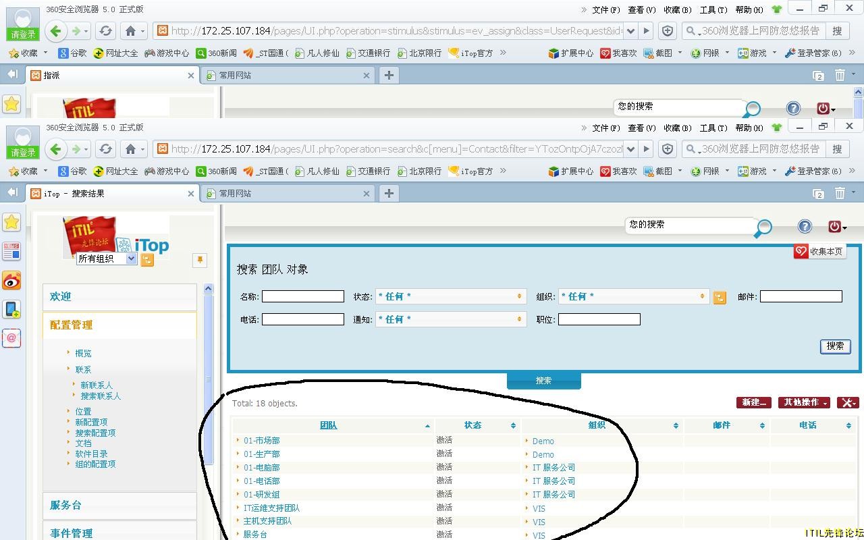Click favorites star sidebar icon in 搜索结果 window
This screenshot has height=540, width=864.
pyautogui.click(x=11, y=222)
